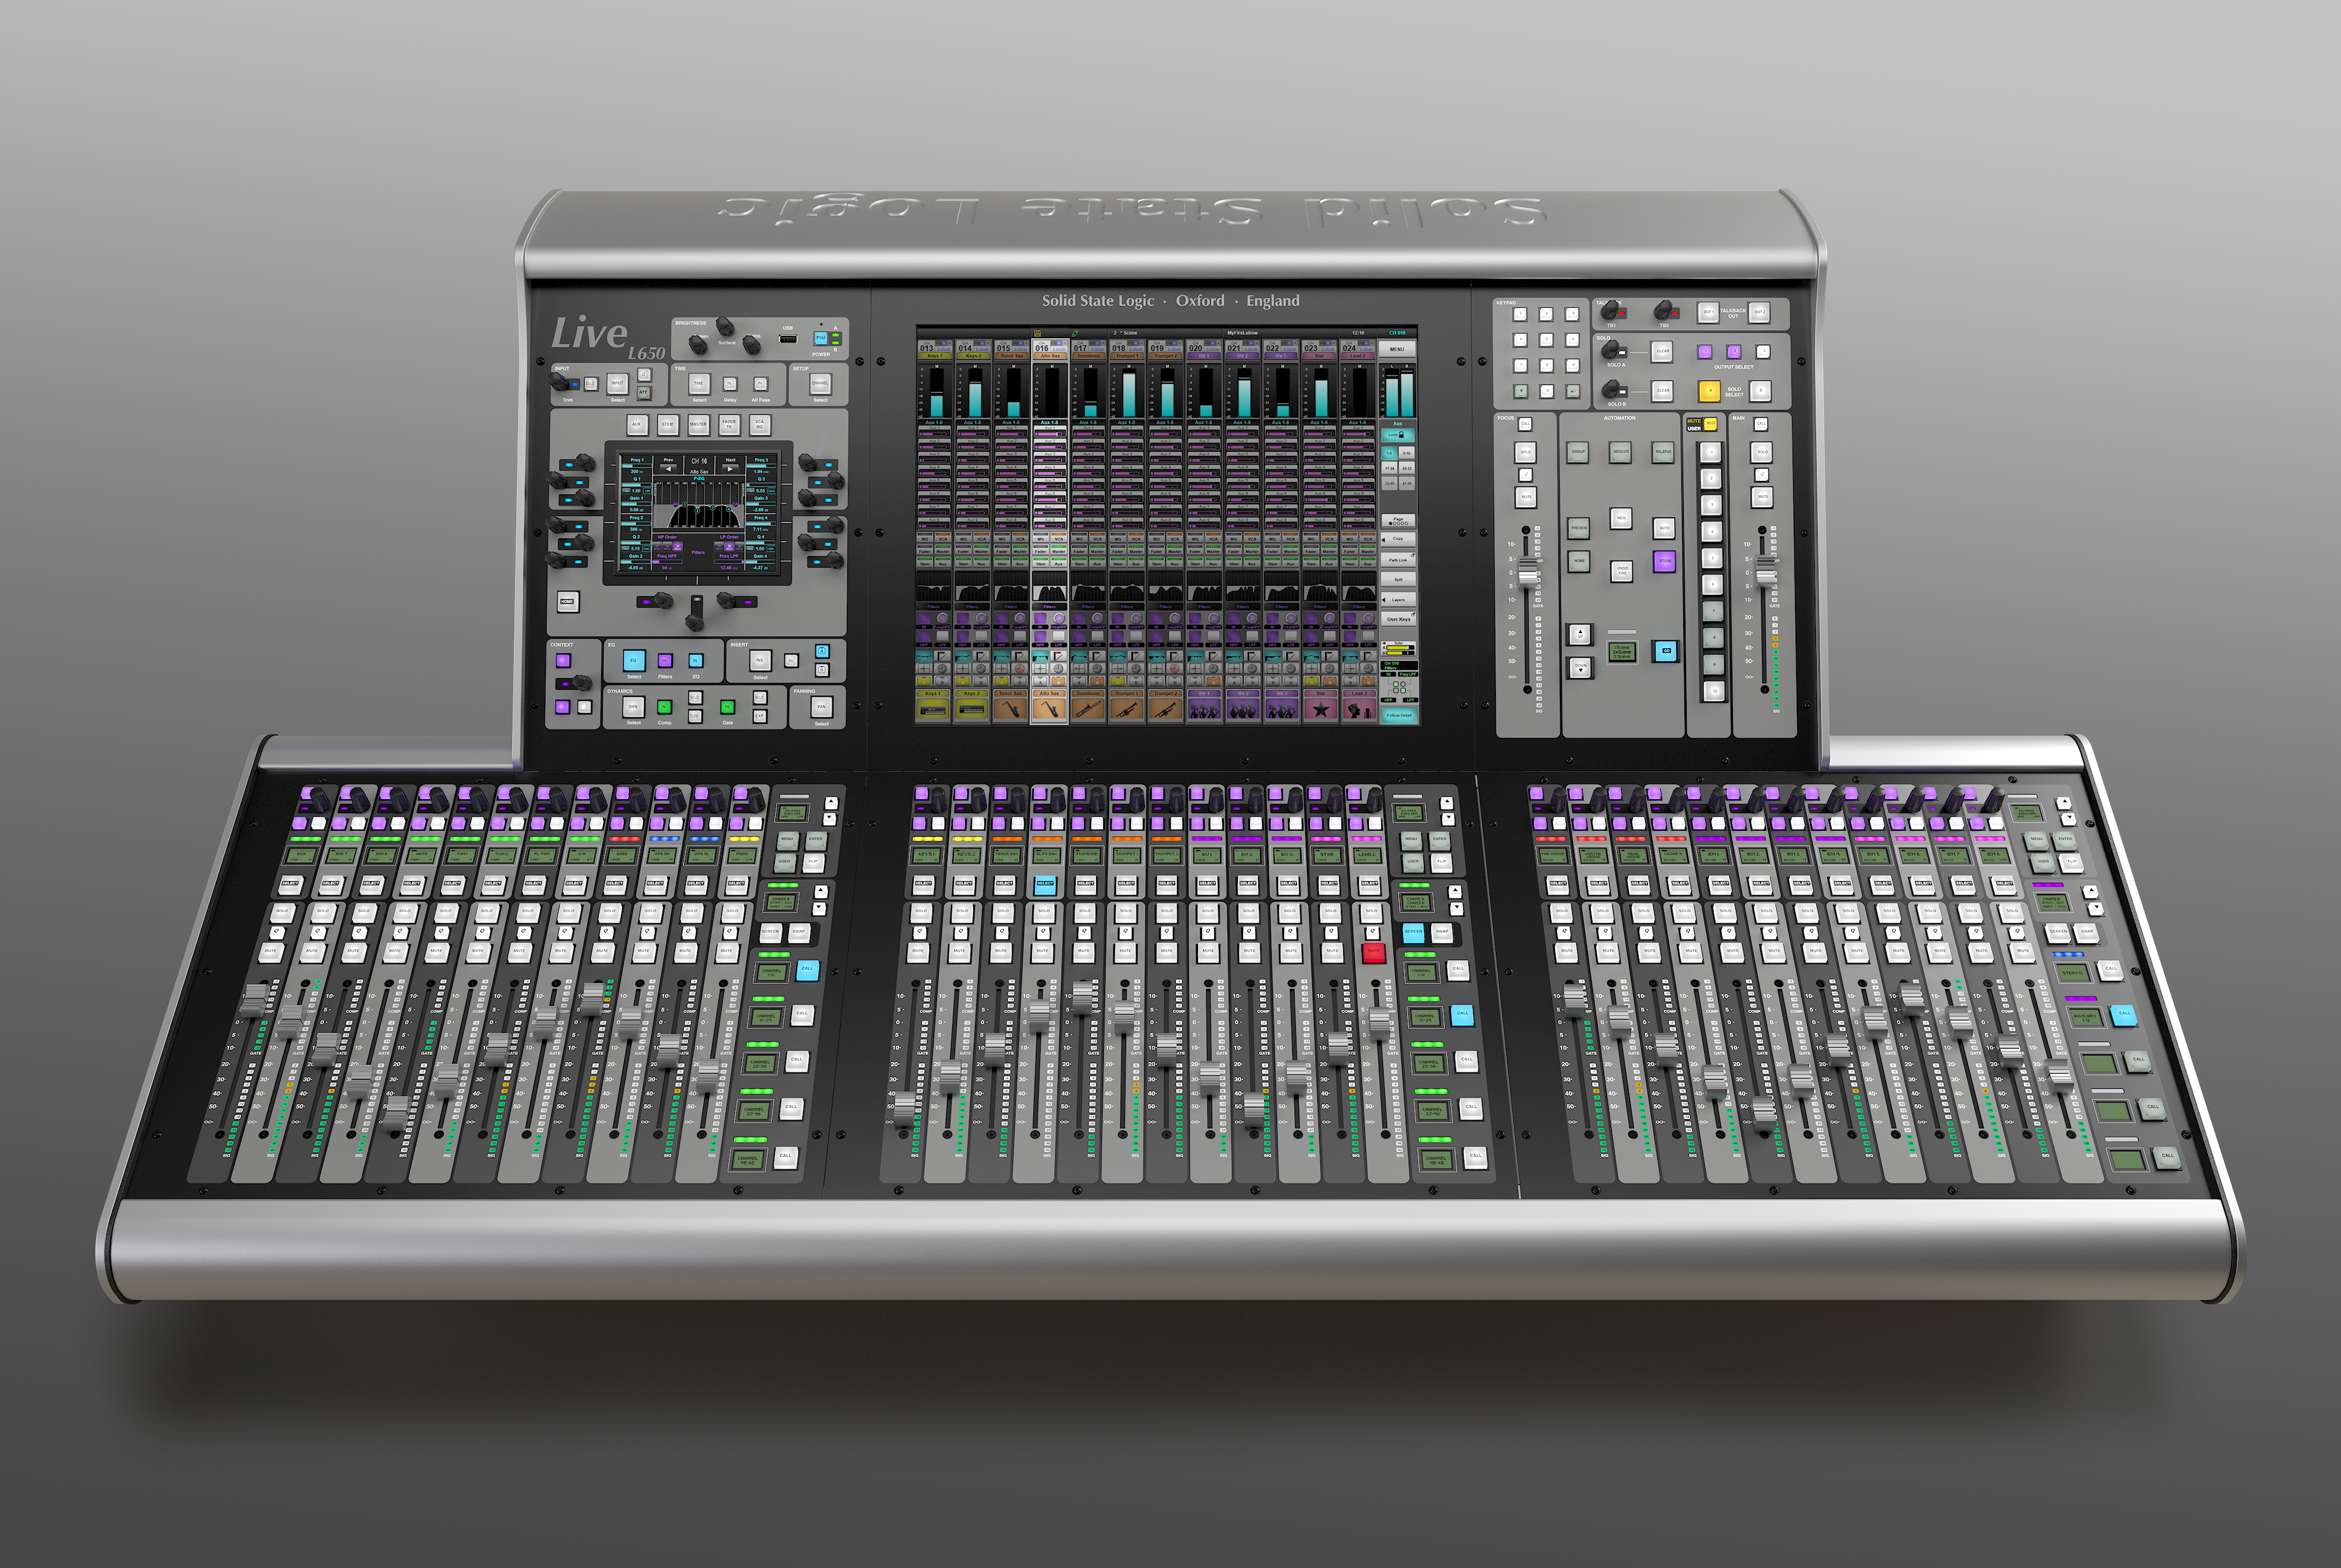
Task: Tap the Freq HPF slider on the small screen
Action: (x=667, y=562)
